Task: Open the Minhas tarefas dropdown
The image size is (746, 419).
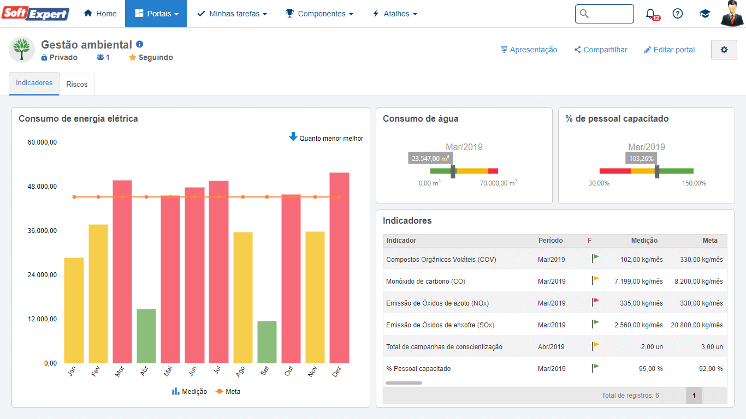Action: pos(232,14)
